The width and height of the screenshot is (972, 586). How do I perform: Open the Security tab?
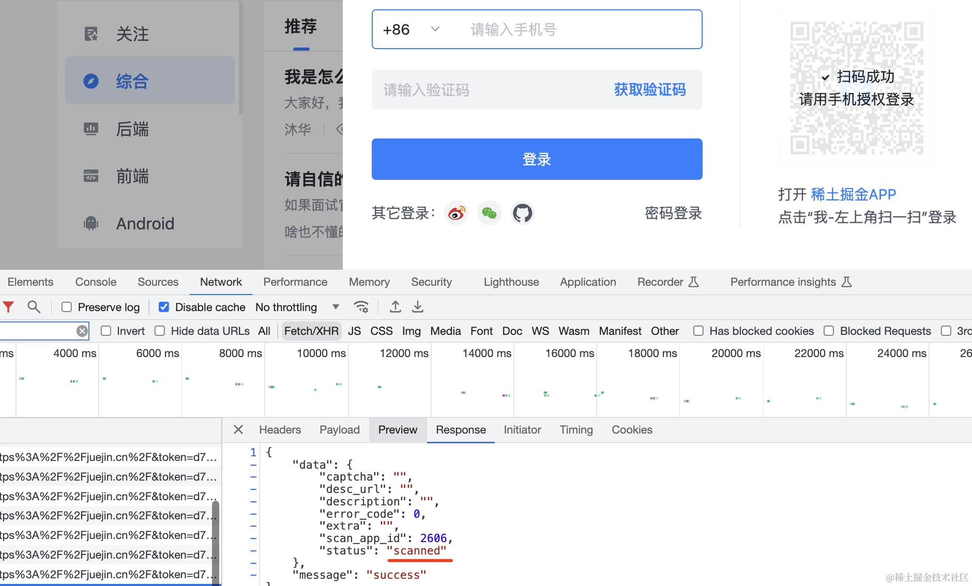[x=431, y=282]
